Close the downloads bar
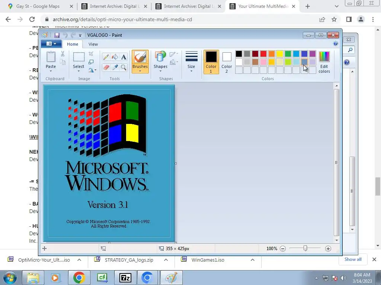This screenshot has height=285, width=381. (374, 259)
